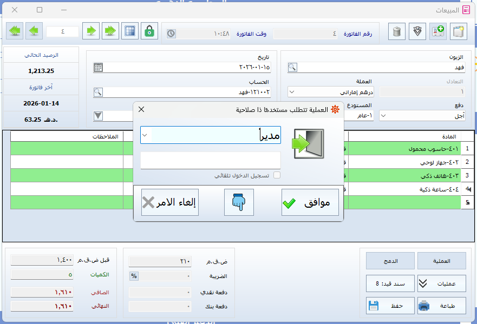Click the pointing hand icon button

click(x=239, y=203)
